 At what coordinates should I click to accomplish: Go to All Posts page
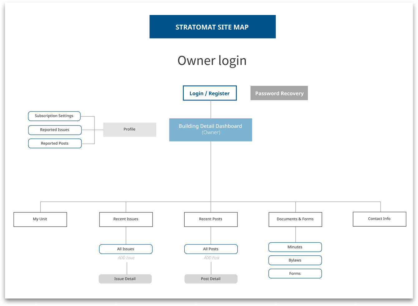click(211, 249)
